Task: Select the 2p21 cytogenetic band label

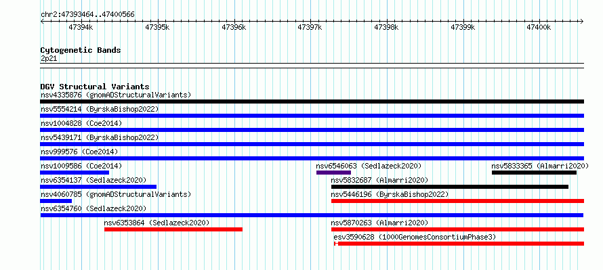Action: pyautogui.click(x=49, y=59)
